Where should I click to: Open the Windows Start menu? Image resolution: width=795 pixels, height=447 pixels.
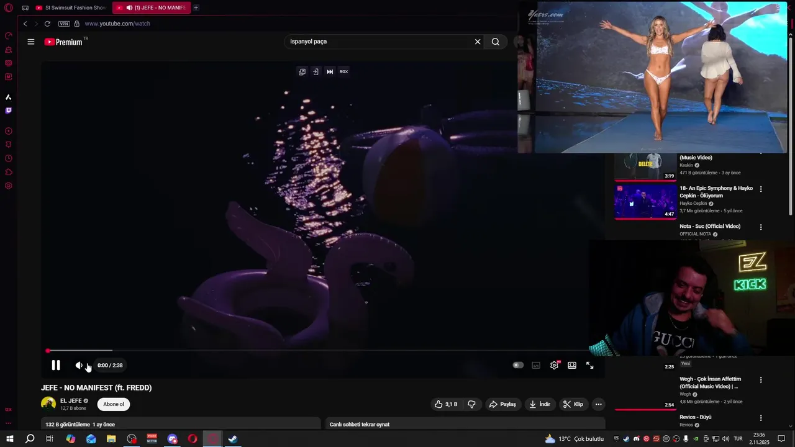click(x=10, y=439)
